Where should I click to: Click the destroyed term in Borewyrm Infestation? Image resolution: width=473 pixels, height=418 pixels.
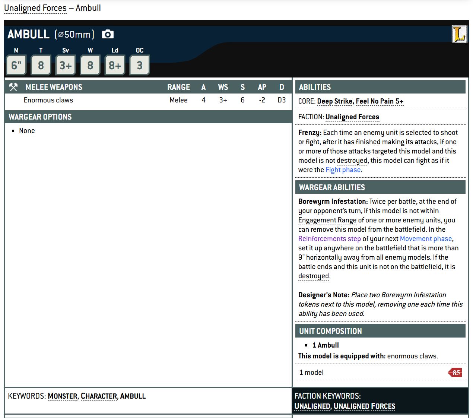314,276
